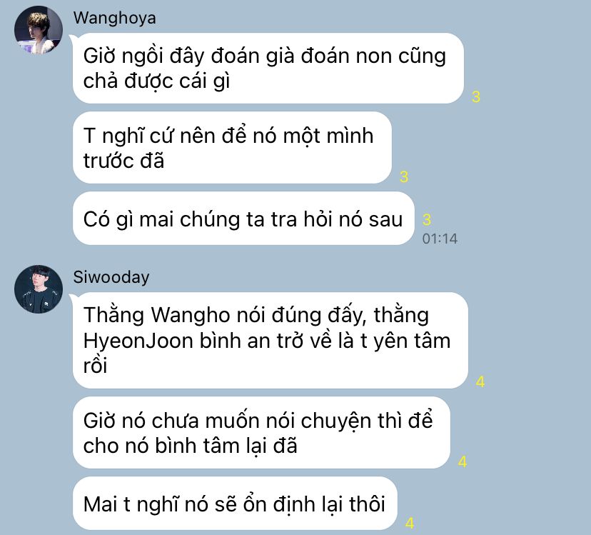591x535 pixels.
Task: Select message starting 'Giờ ngồi đây đoán già'
Action: pyautogui.click(x=268, y=69)
